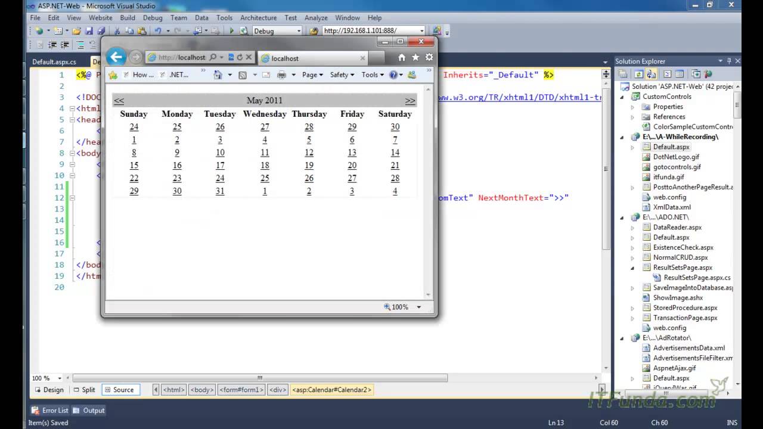The height and width of the screenshot is (429, 763).
Task: Click the Copy Web Site icon in Solution Explorer
Action: tap(696, 74)
